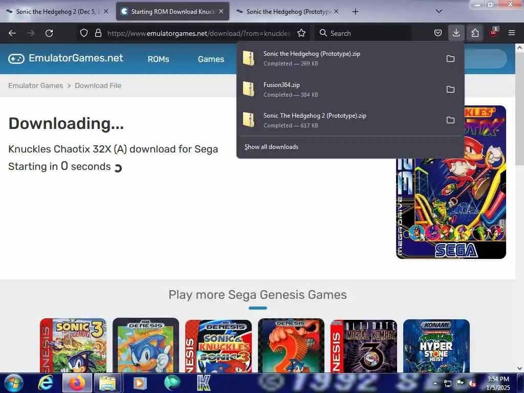Open the Action Center flag icon

pyautogui.click(x=460, y=383)
